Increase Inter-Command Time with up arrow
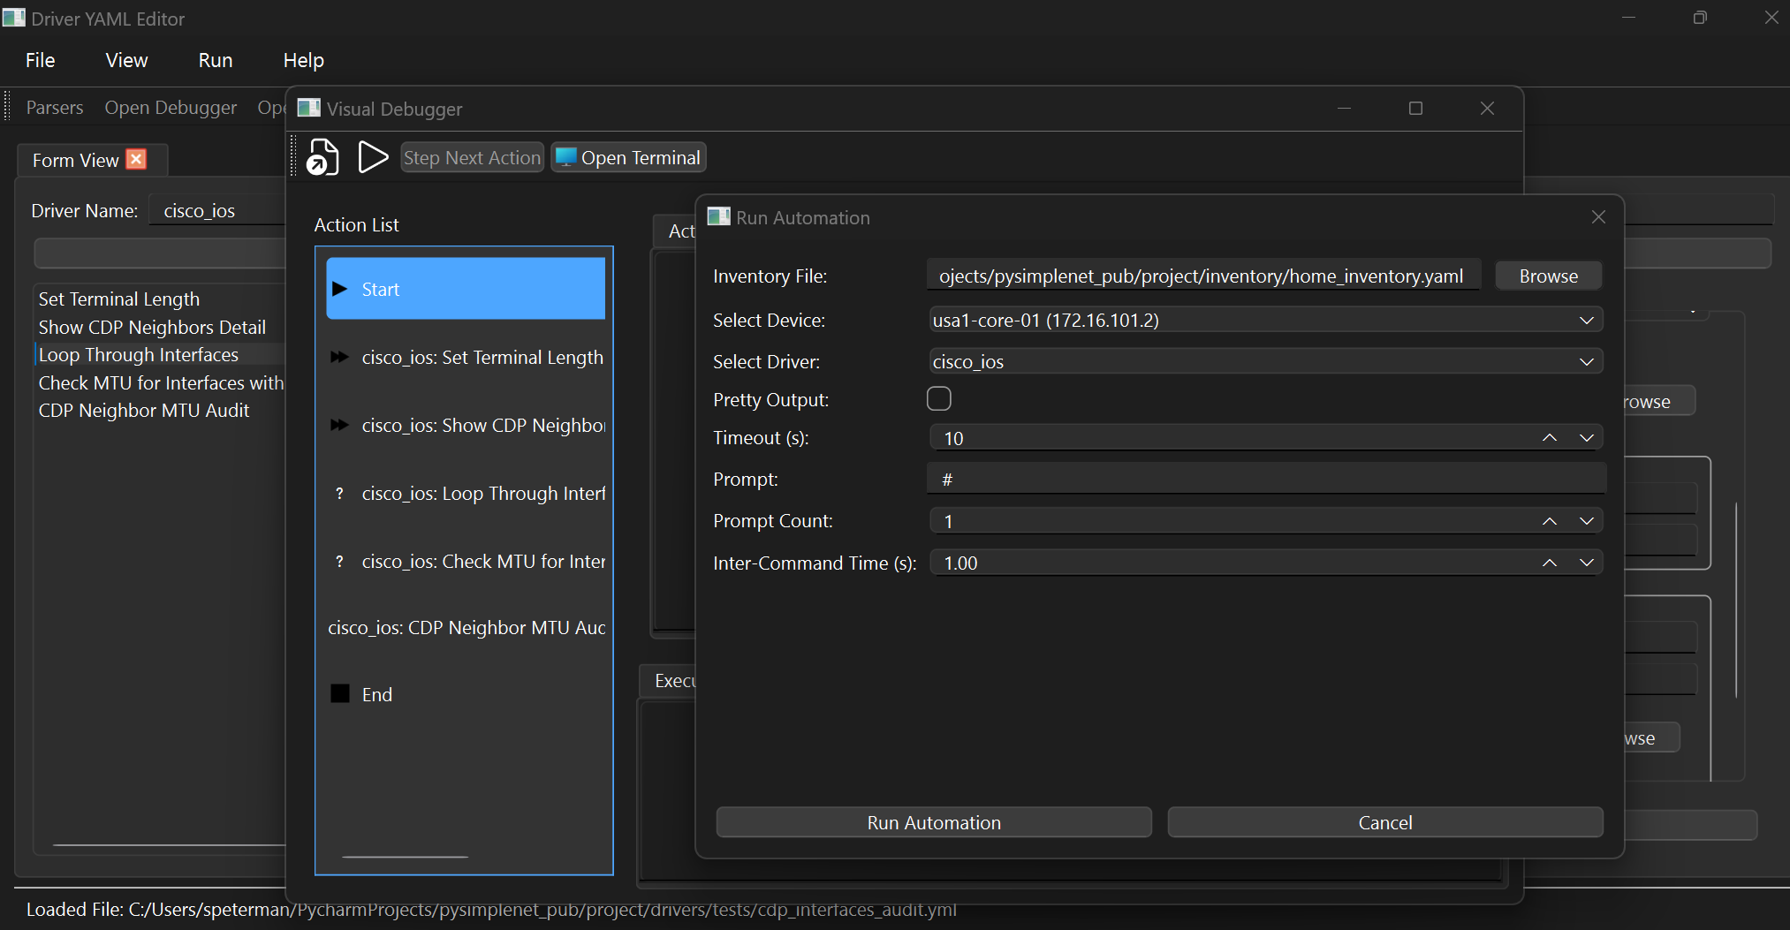Image resolution: width=1790 pixels, height=930 pixels. (x=1550, y=563)
